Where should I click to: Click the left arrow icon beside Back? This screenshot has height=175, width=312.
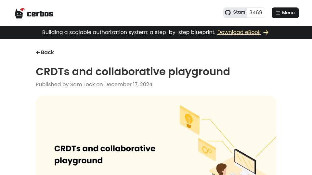(38, 52)
